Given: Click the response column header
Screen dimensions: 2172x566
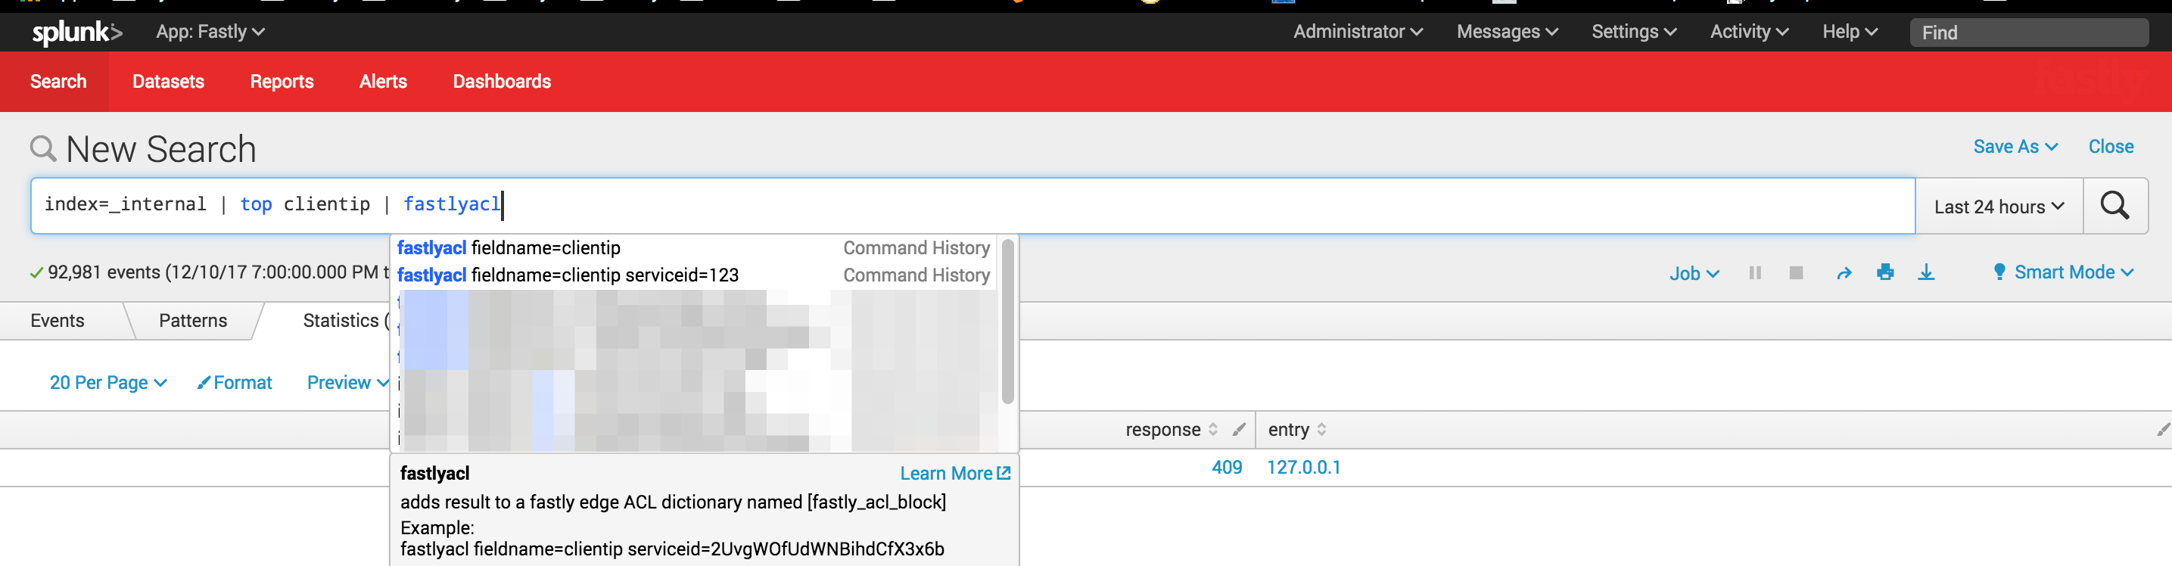Looking at the screenshot, I should click(1162, 429).
